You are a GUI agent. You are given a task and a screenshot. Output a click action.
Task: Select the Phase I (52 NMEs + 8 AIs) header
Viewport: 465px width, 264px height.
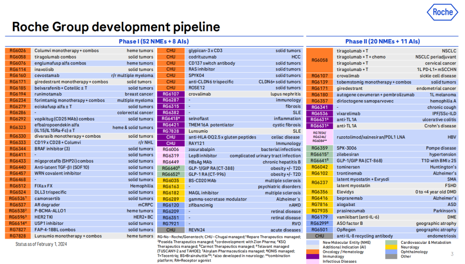click(152, 41)
